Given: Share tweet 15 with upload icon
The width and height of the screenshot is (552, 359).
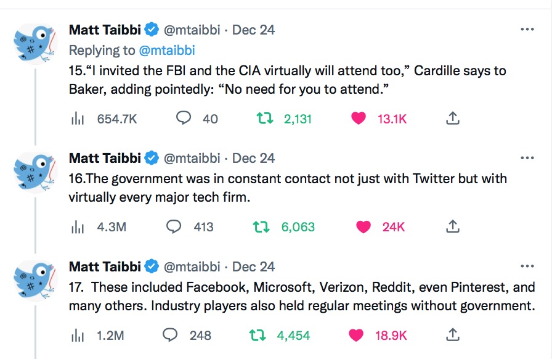Looking at the screenshot, I should [x=453, y=118].
